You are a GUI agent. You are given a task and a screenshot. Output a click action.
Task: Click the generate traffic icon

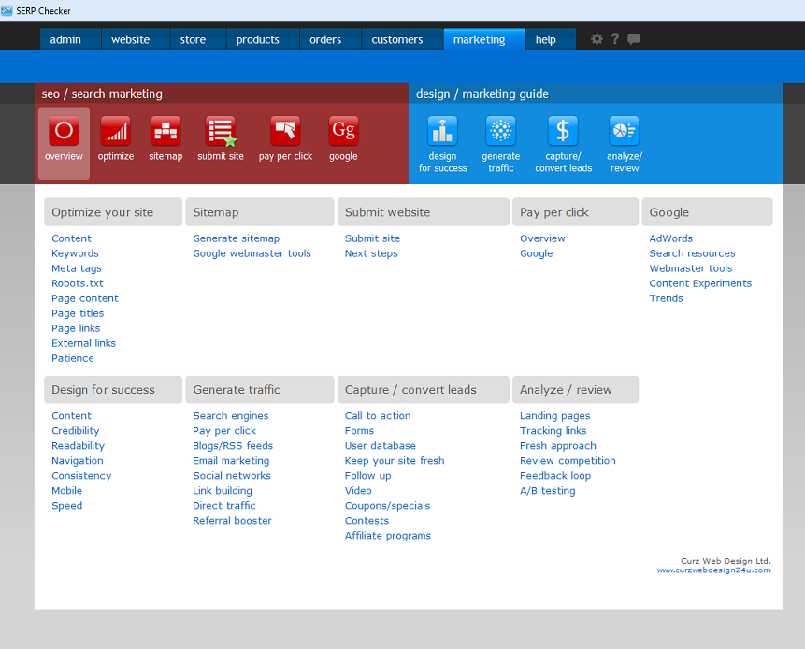(x=501, y=132)
